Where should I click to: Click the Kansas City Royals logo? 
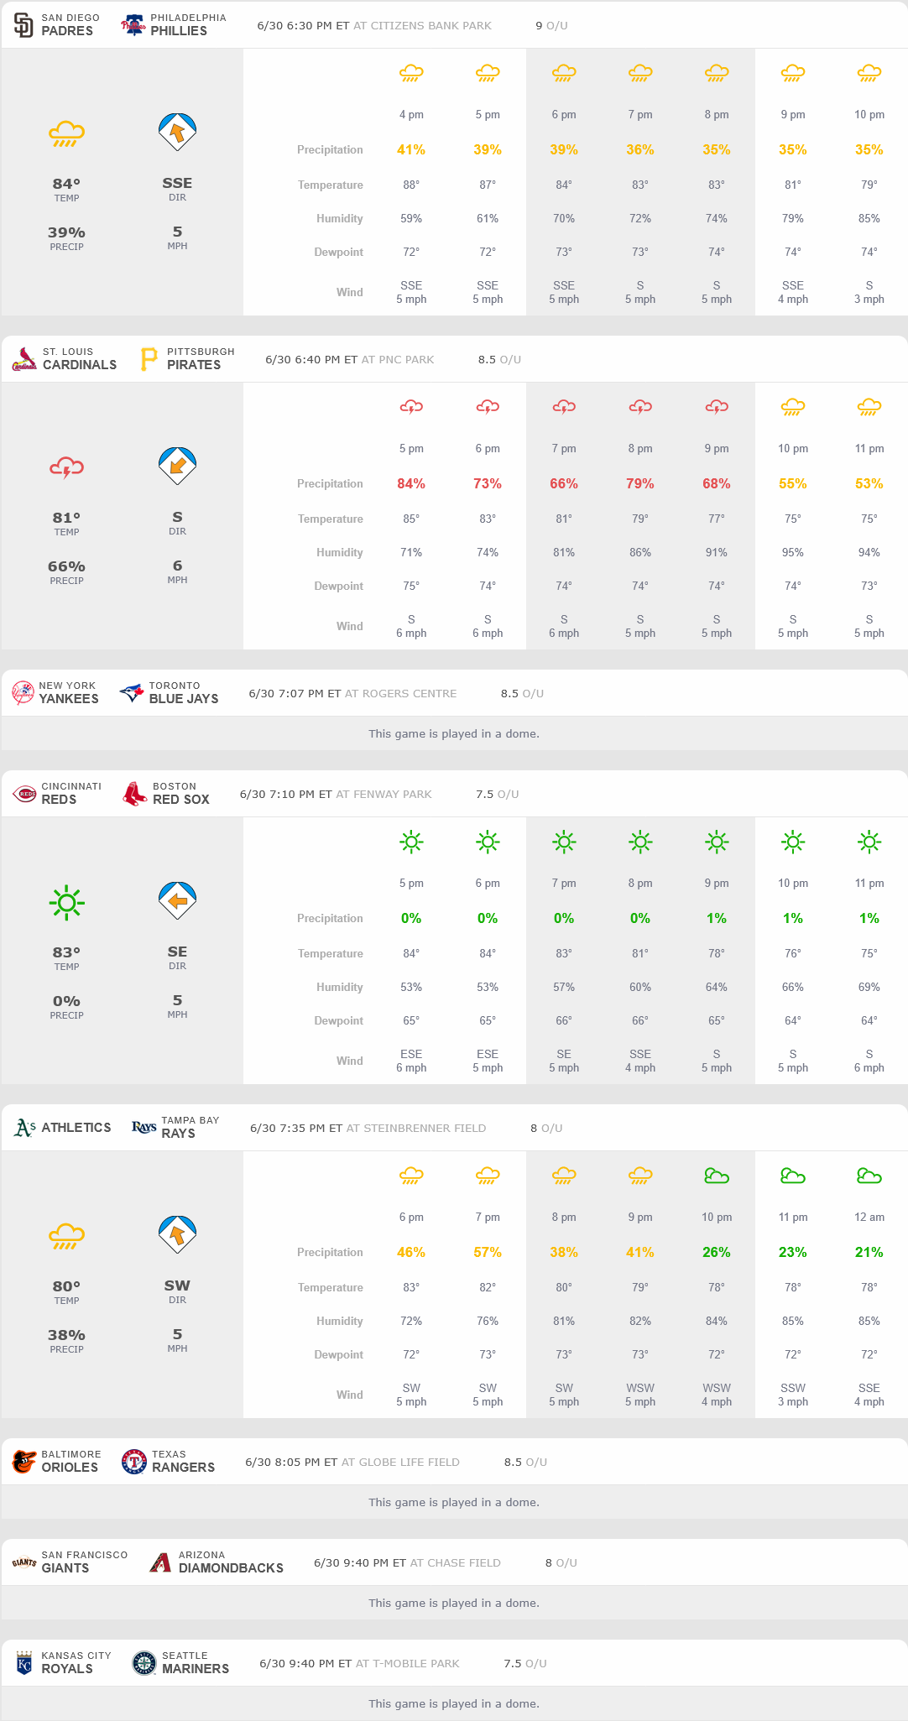click(x=24, y=1663)
